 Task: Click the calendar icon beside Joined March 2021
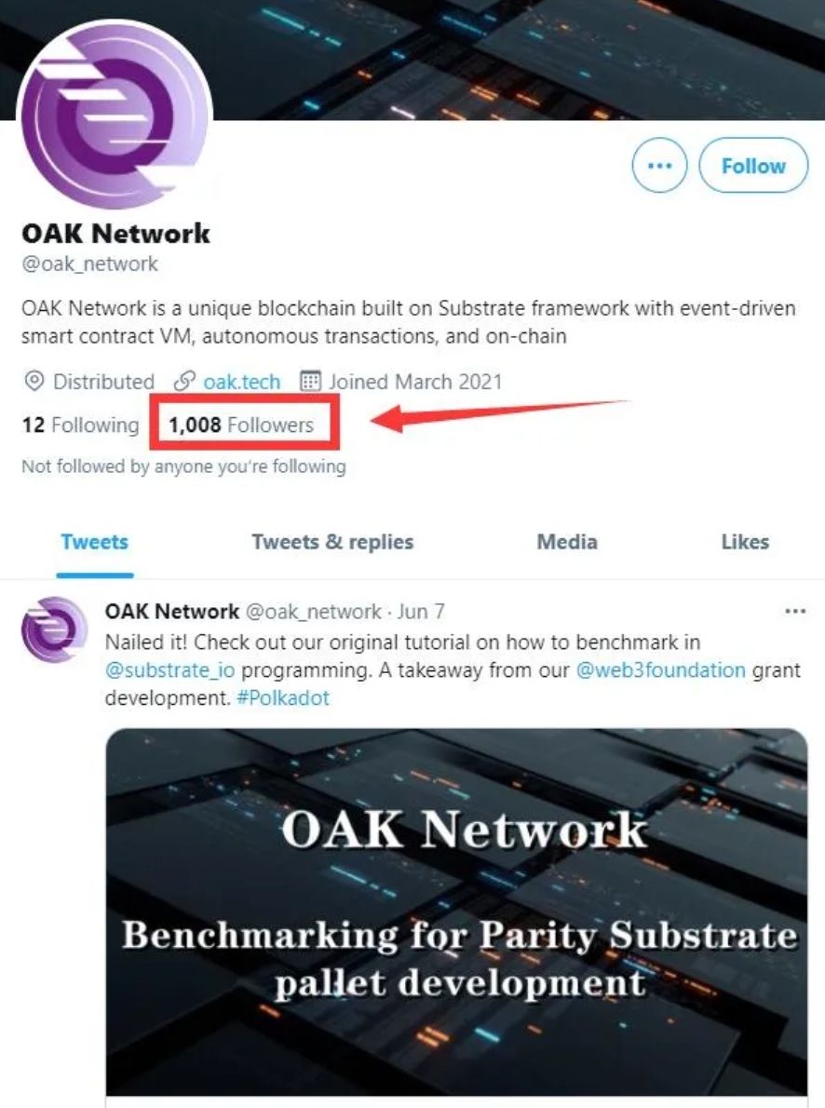tap(310, 382)
